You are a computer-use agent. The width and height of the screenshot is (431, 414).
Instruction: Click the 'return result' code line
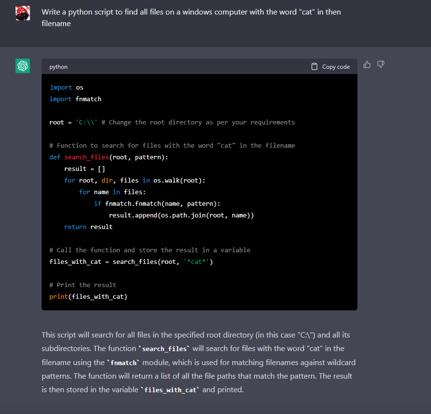point(88,227)
